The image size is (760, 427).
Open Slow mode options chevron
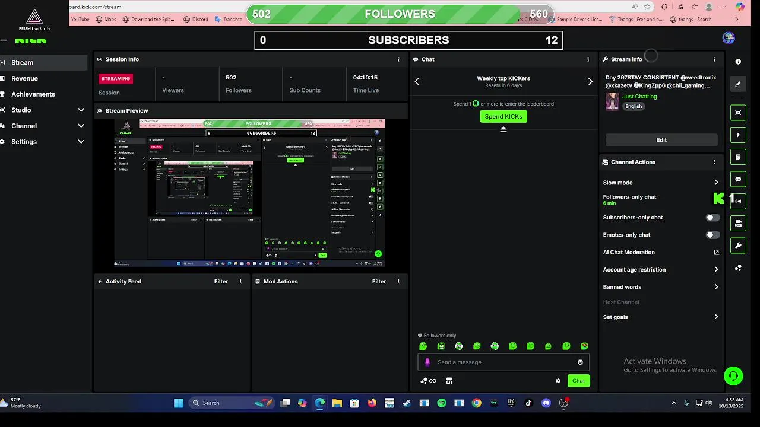tap(716, 183)
